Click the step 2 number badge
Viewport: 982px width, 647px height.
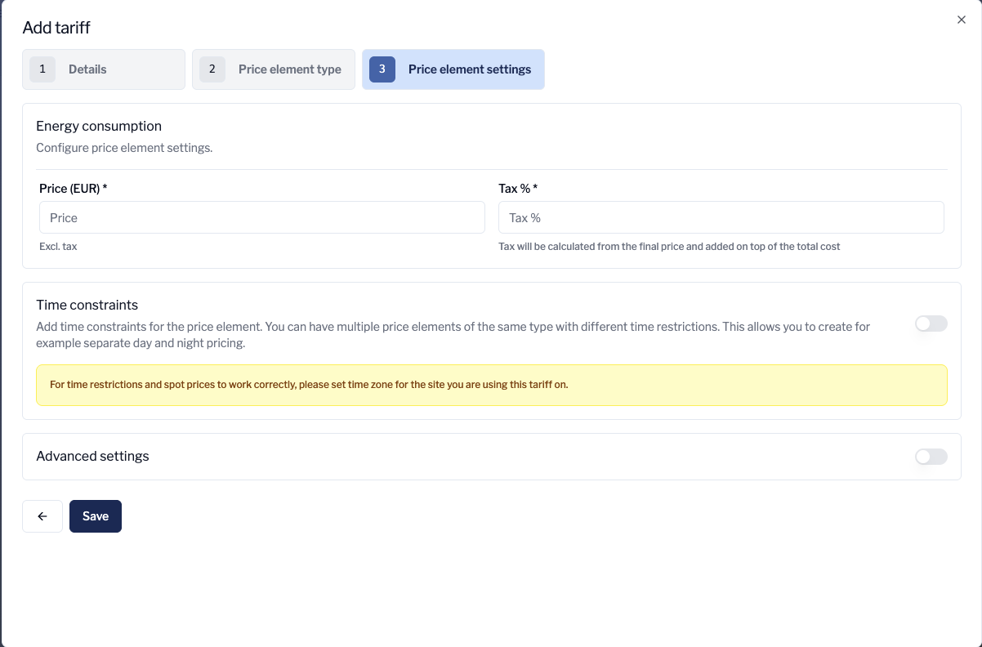click(x=212, y=69)
